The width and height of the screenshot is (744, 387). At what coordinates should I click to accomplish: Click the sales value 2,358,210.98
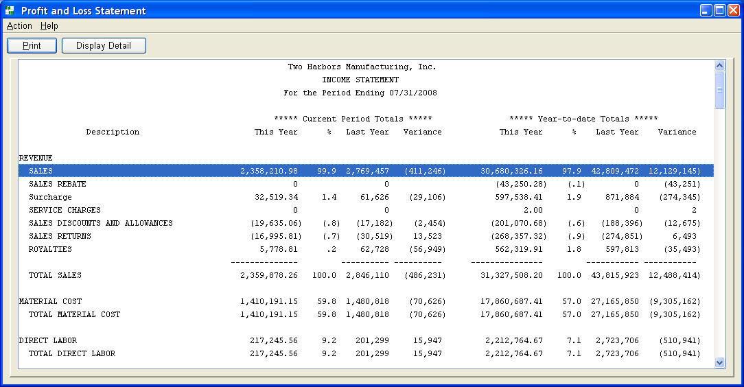point(269,171)
